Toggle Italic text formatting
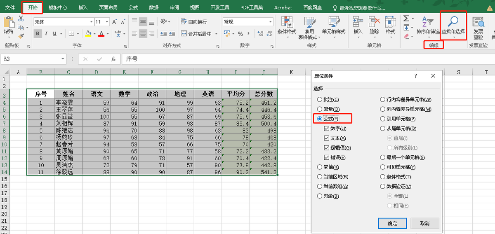 tap(46, 33)
